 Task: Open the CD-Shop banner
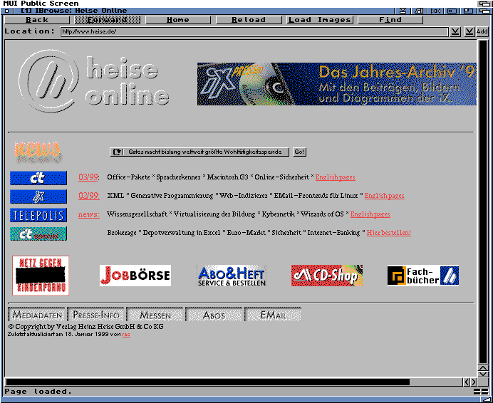[327, 276]
